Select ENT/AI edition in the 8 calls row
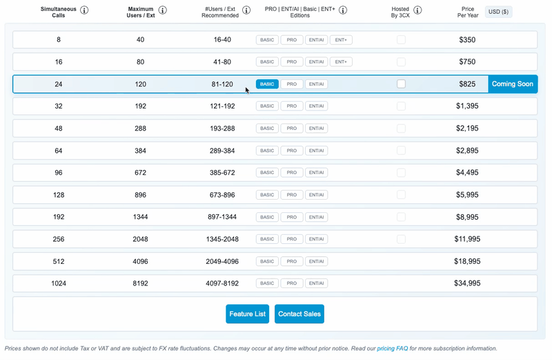Image resolution: width=552 pixels, height=360 pixels. point(317,40)
